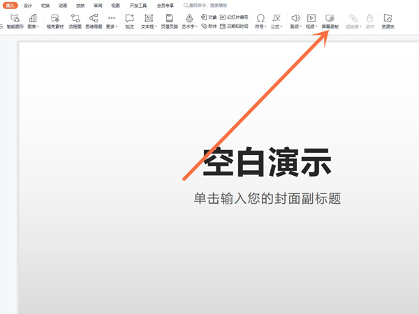419x314 pixels.
Task: Expand the Chart (图表) dropdown
Action: [33, 26]
